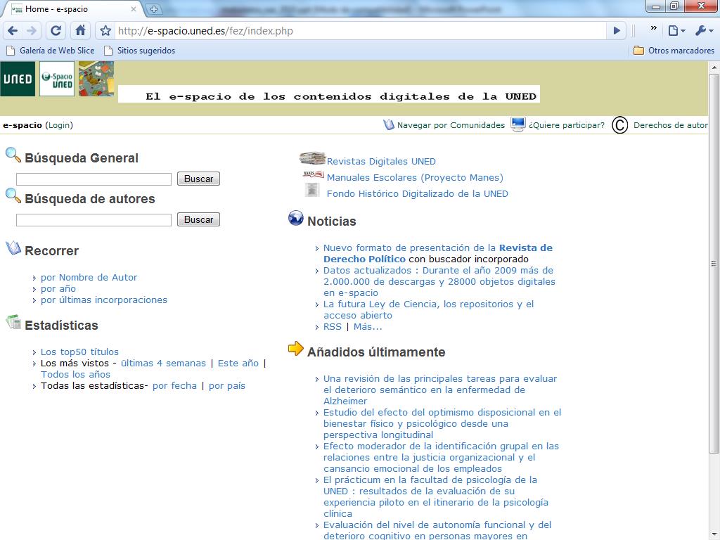Image resolution: width=720 pixels, height=540 pixels.
Task: Bookmark this page with the star icon
Action: click(x=105, y=31)
